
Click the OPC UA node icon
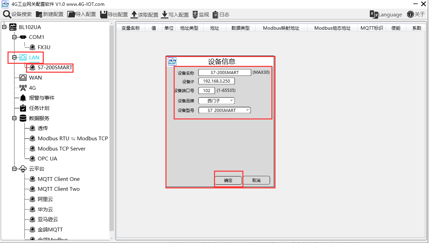click(x=32, y=158)
